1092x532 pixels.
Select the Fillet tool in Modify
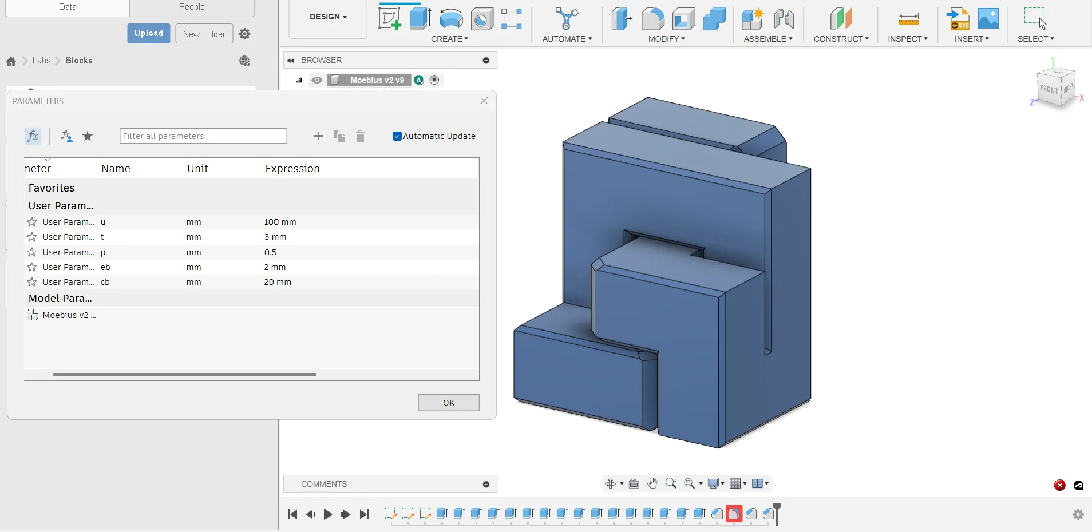(x=652, y=19)
